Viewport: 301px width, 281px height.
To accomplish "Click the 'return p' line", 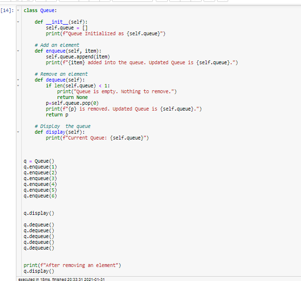I will [57, 115].
